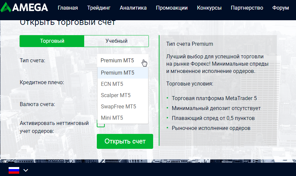Screen dimensions: 296x176
Task: Select the Партнерство menu item
Action: click(247, 8)
